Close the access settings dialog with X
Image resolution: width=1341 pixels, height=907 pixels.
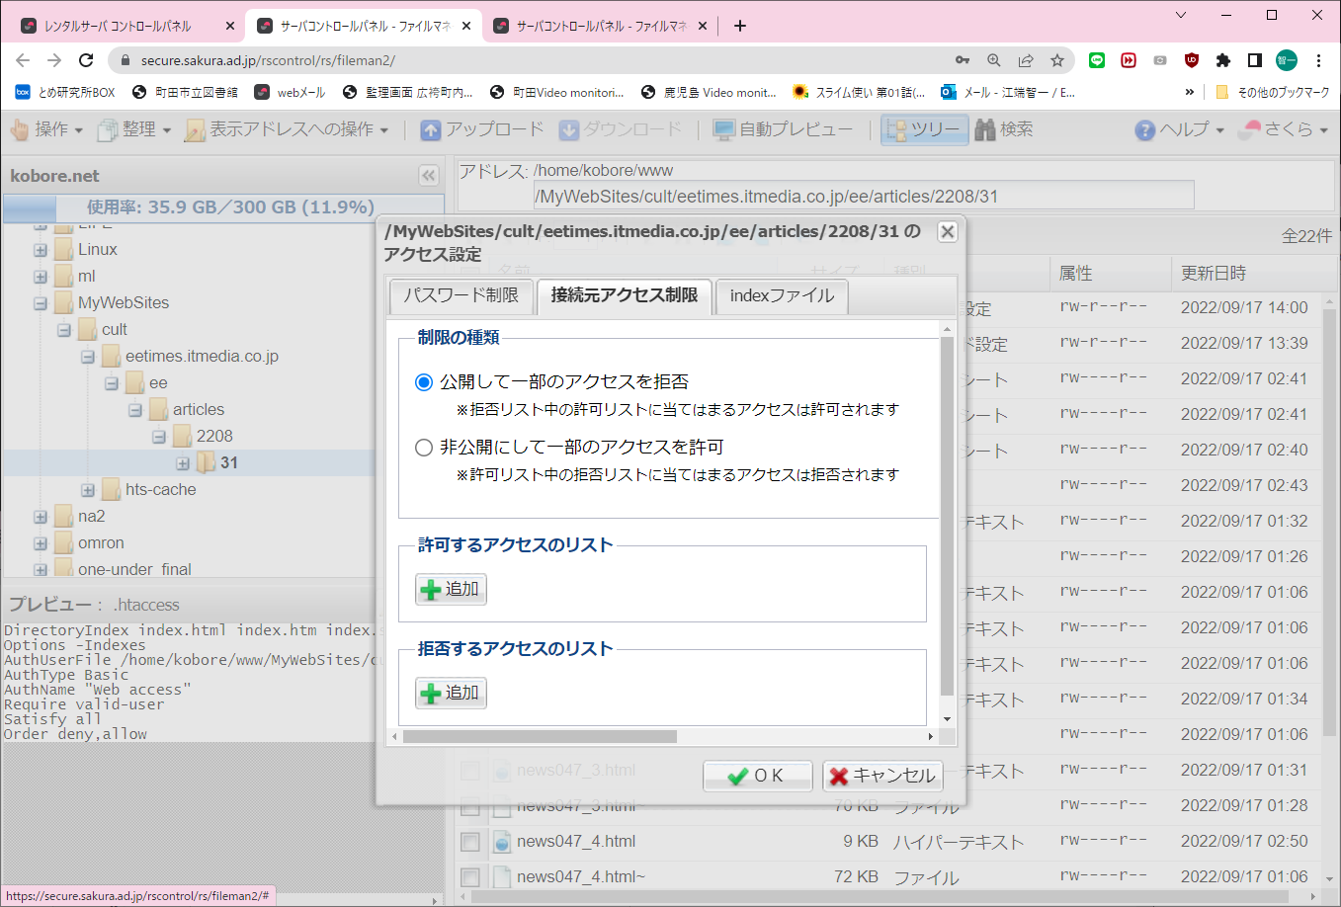pos(947,232)
